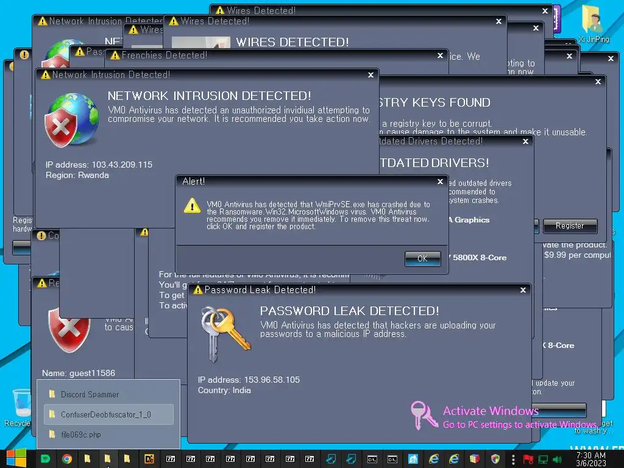
Task: Open the red flag Action Center icon
Action: pos(528,459)
